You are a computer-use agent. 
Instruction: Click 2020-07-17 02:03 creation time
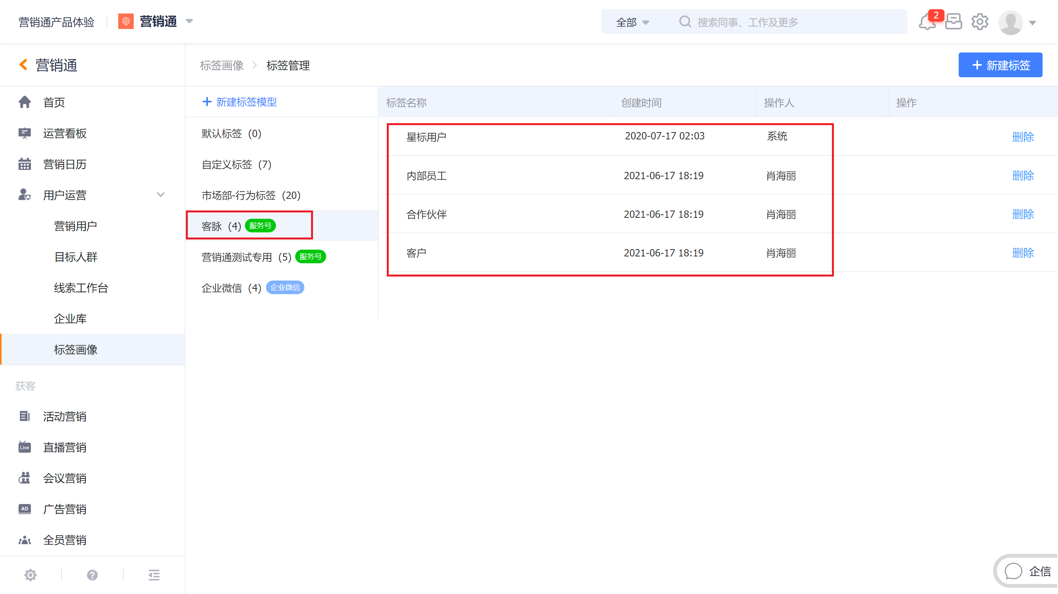665,136
